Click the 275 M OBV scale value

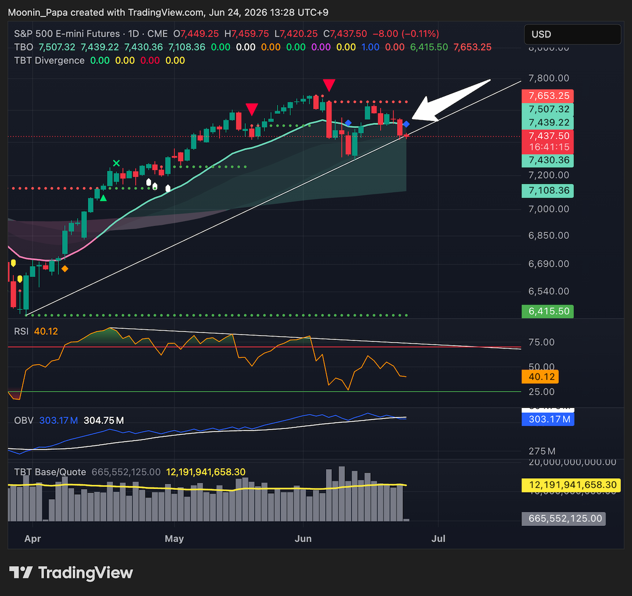pyautogui.click(x=542, y=451)
